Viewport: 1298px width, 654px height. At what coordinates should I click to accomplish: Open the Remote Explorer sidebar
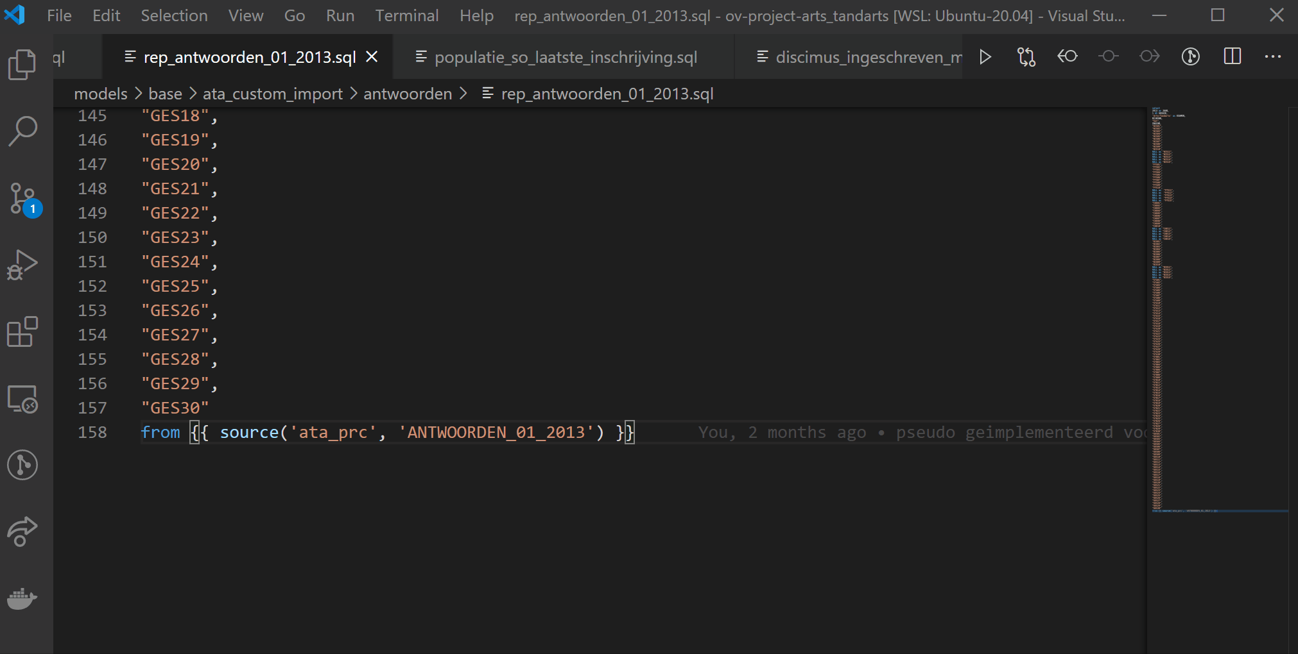pos(23,399)
